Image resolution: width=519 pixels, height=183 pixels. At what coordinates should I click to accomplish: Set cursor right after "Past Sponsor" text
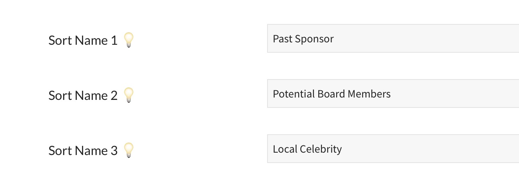334,39
